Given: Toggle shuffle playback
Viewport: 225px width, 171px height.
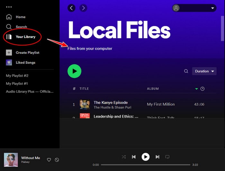Looking at the screenshot, I should [x=124, y=157].
